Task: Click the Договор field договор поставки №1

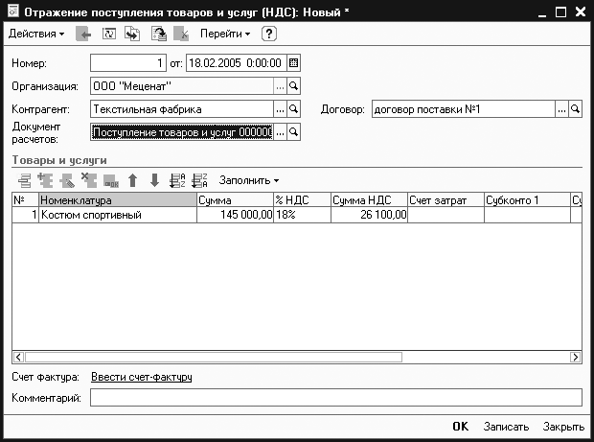Action: (464, 109)
